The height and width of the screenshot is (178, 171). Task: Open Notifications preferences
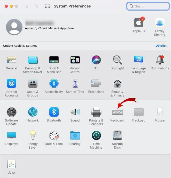coord(160,60)
